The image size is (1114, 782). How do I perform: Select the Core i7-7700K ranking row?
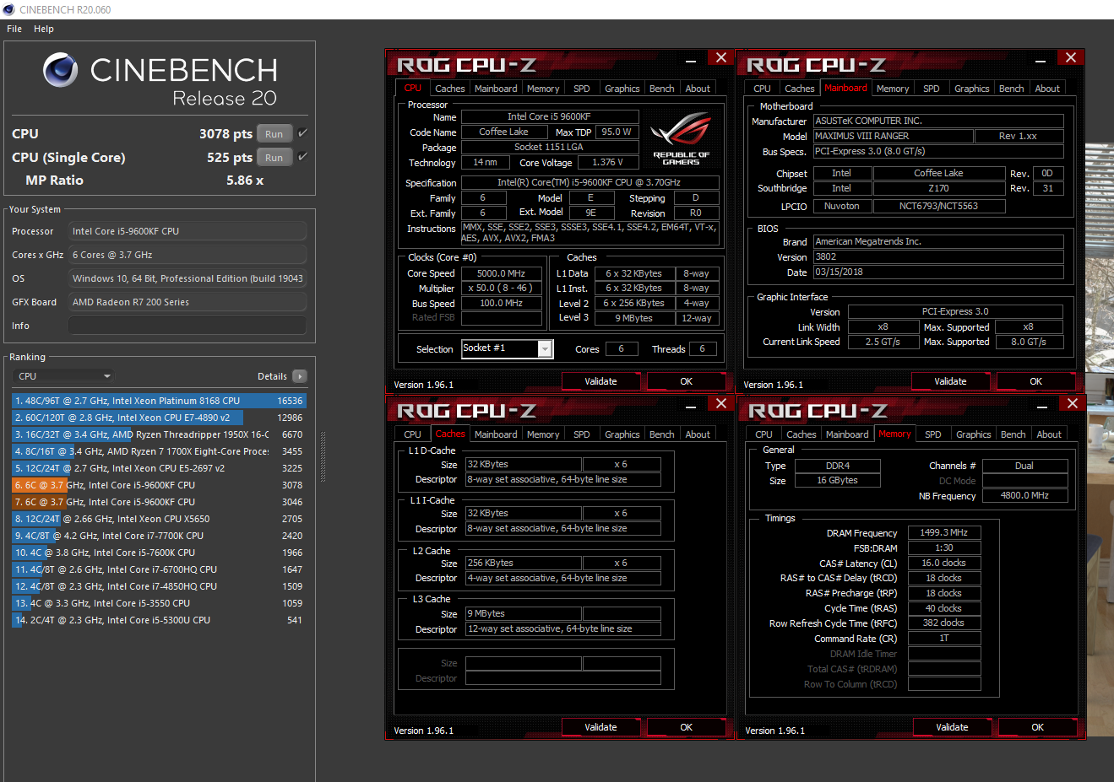coord(159,536)
